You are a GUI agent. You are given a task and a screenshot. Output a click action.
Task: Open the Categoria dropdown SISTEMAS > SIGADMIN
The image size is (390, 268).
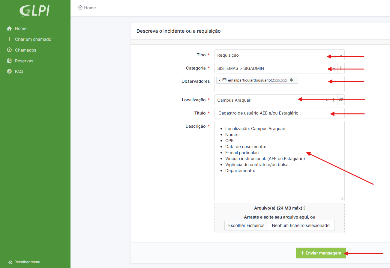pos(270,68)
